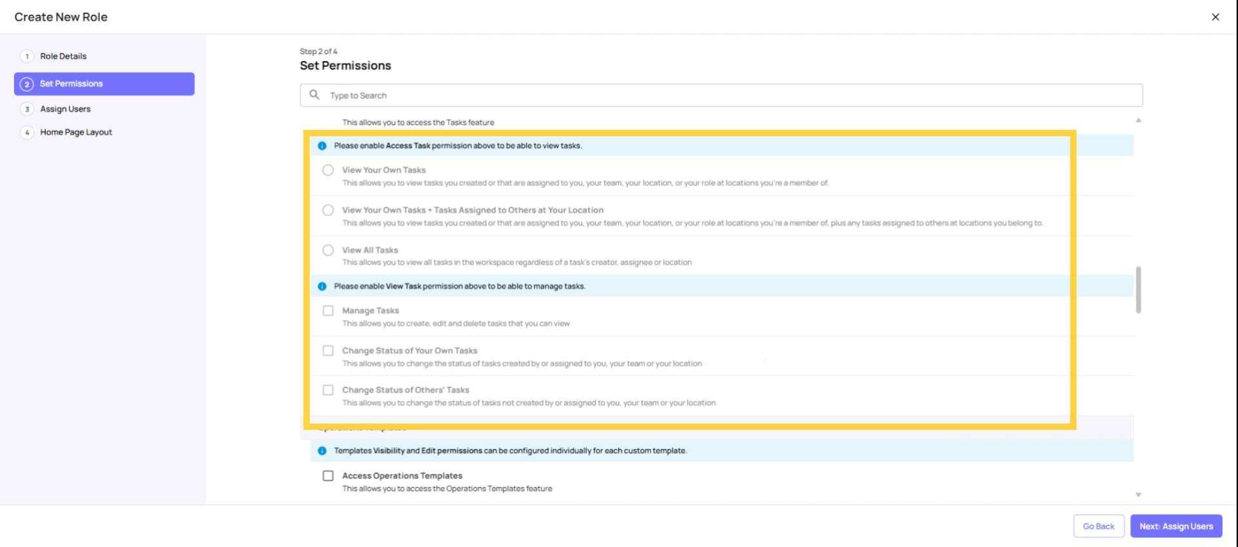Click step 3 number circle icon
Viewport: 1238px width, 547px height.
tap(27, 109)
